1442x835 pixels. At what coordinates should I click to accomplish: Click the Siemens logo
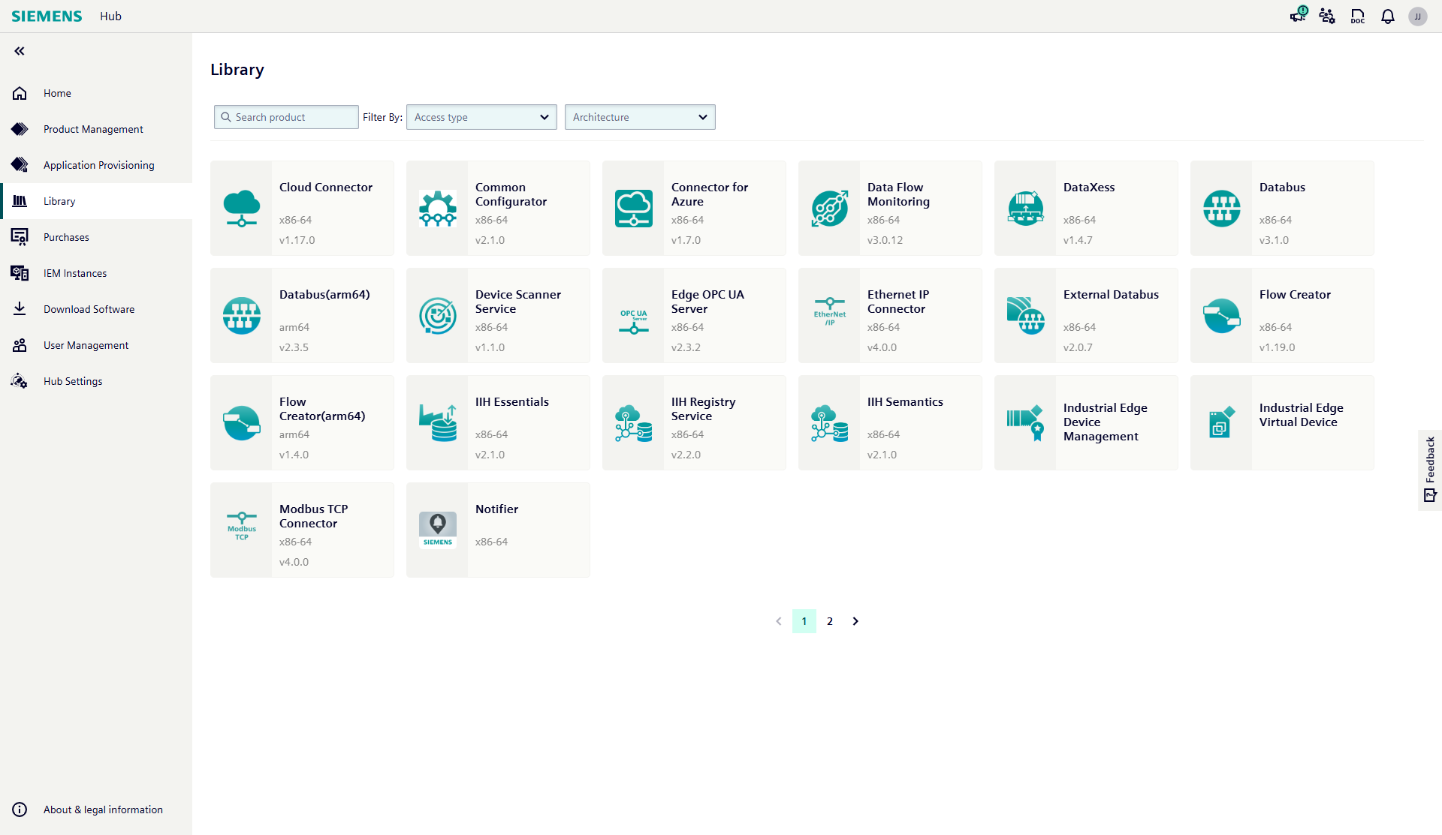click(x=47, y=16)
